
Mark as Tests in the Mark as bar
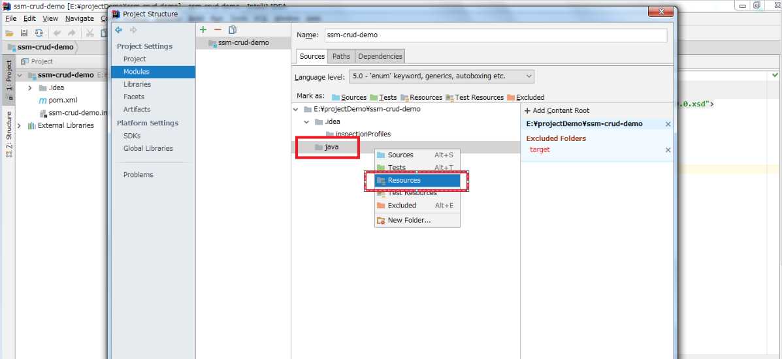click(383, 97)
